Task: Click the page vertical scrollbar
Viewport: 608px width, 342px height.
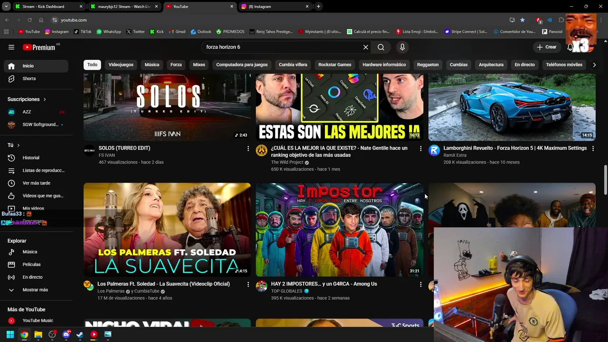Action: [x=605, y=180]
